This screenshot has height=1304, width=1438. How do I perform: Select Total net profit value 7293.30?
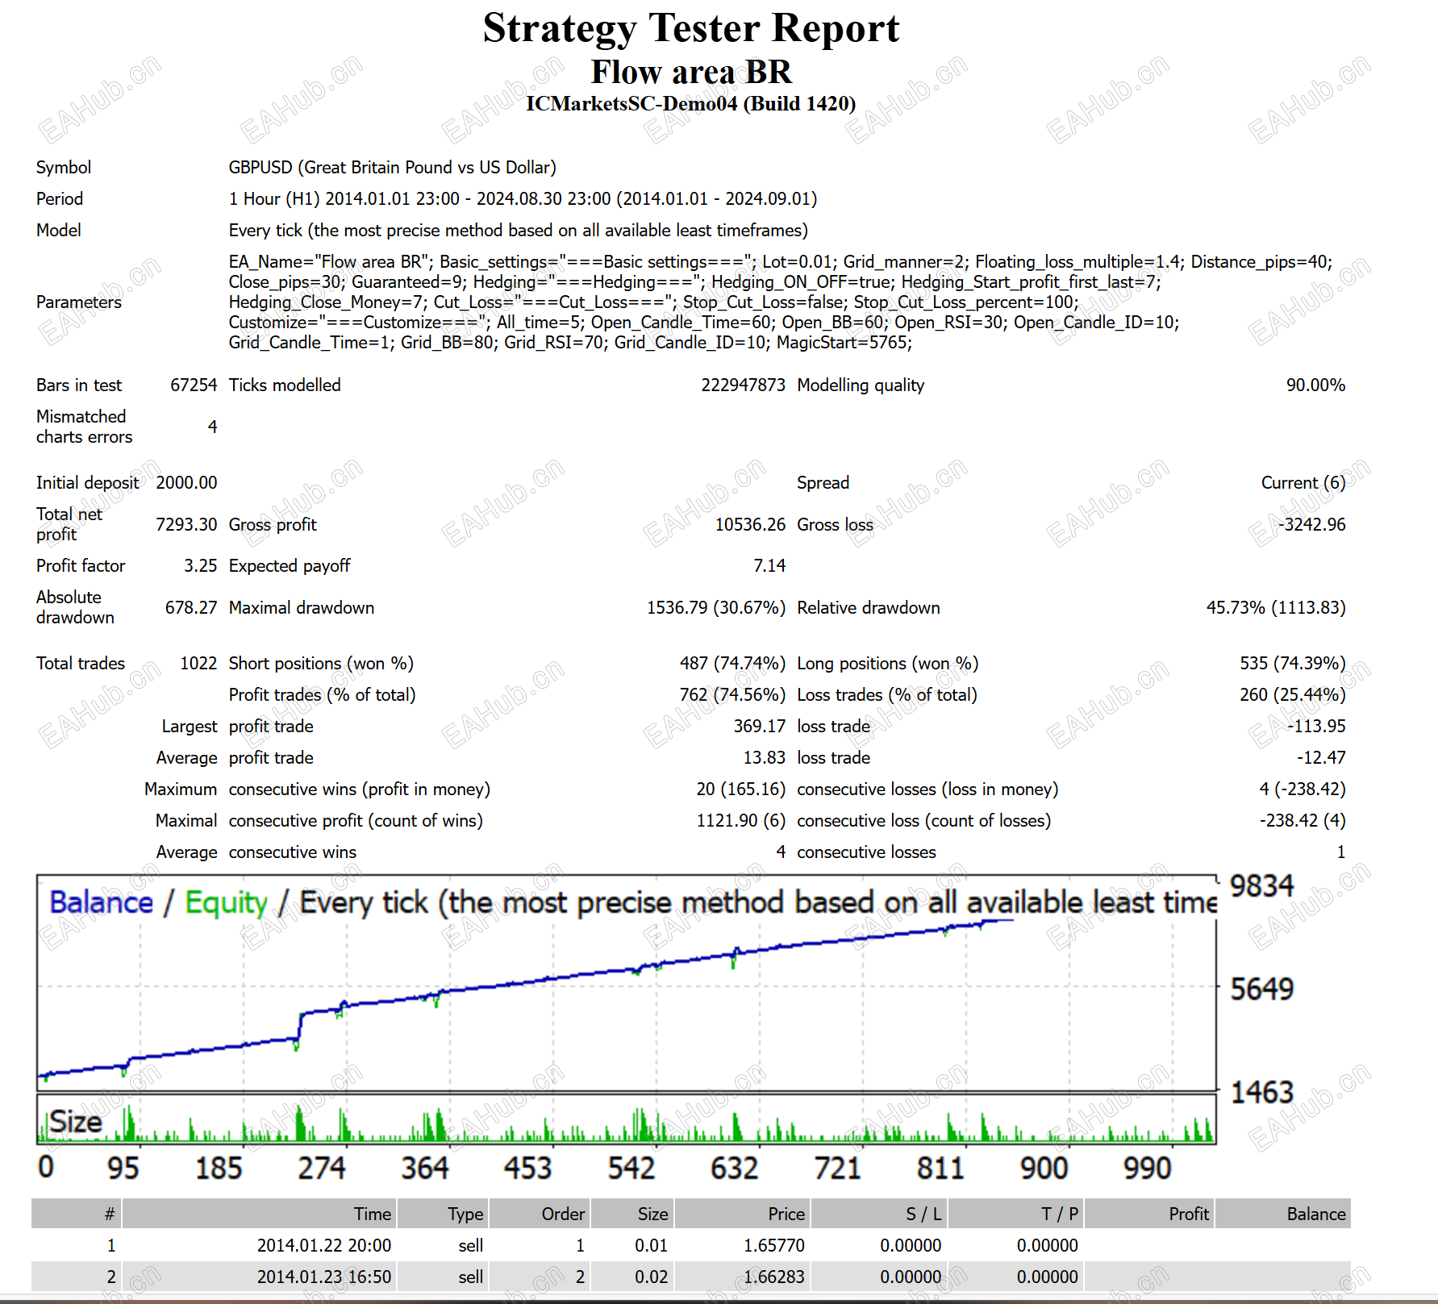pyautogui.click(x=186, y=524)
